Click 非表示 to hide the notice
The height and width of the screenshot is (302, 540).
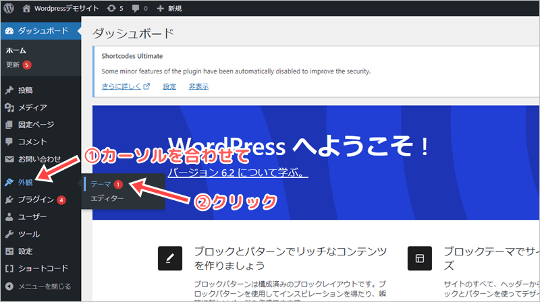tap(198, 86)
